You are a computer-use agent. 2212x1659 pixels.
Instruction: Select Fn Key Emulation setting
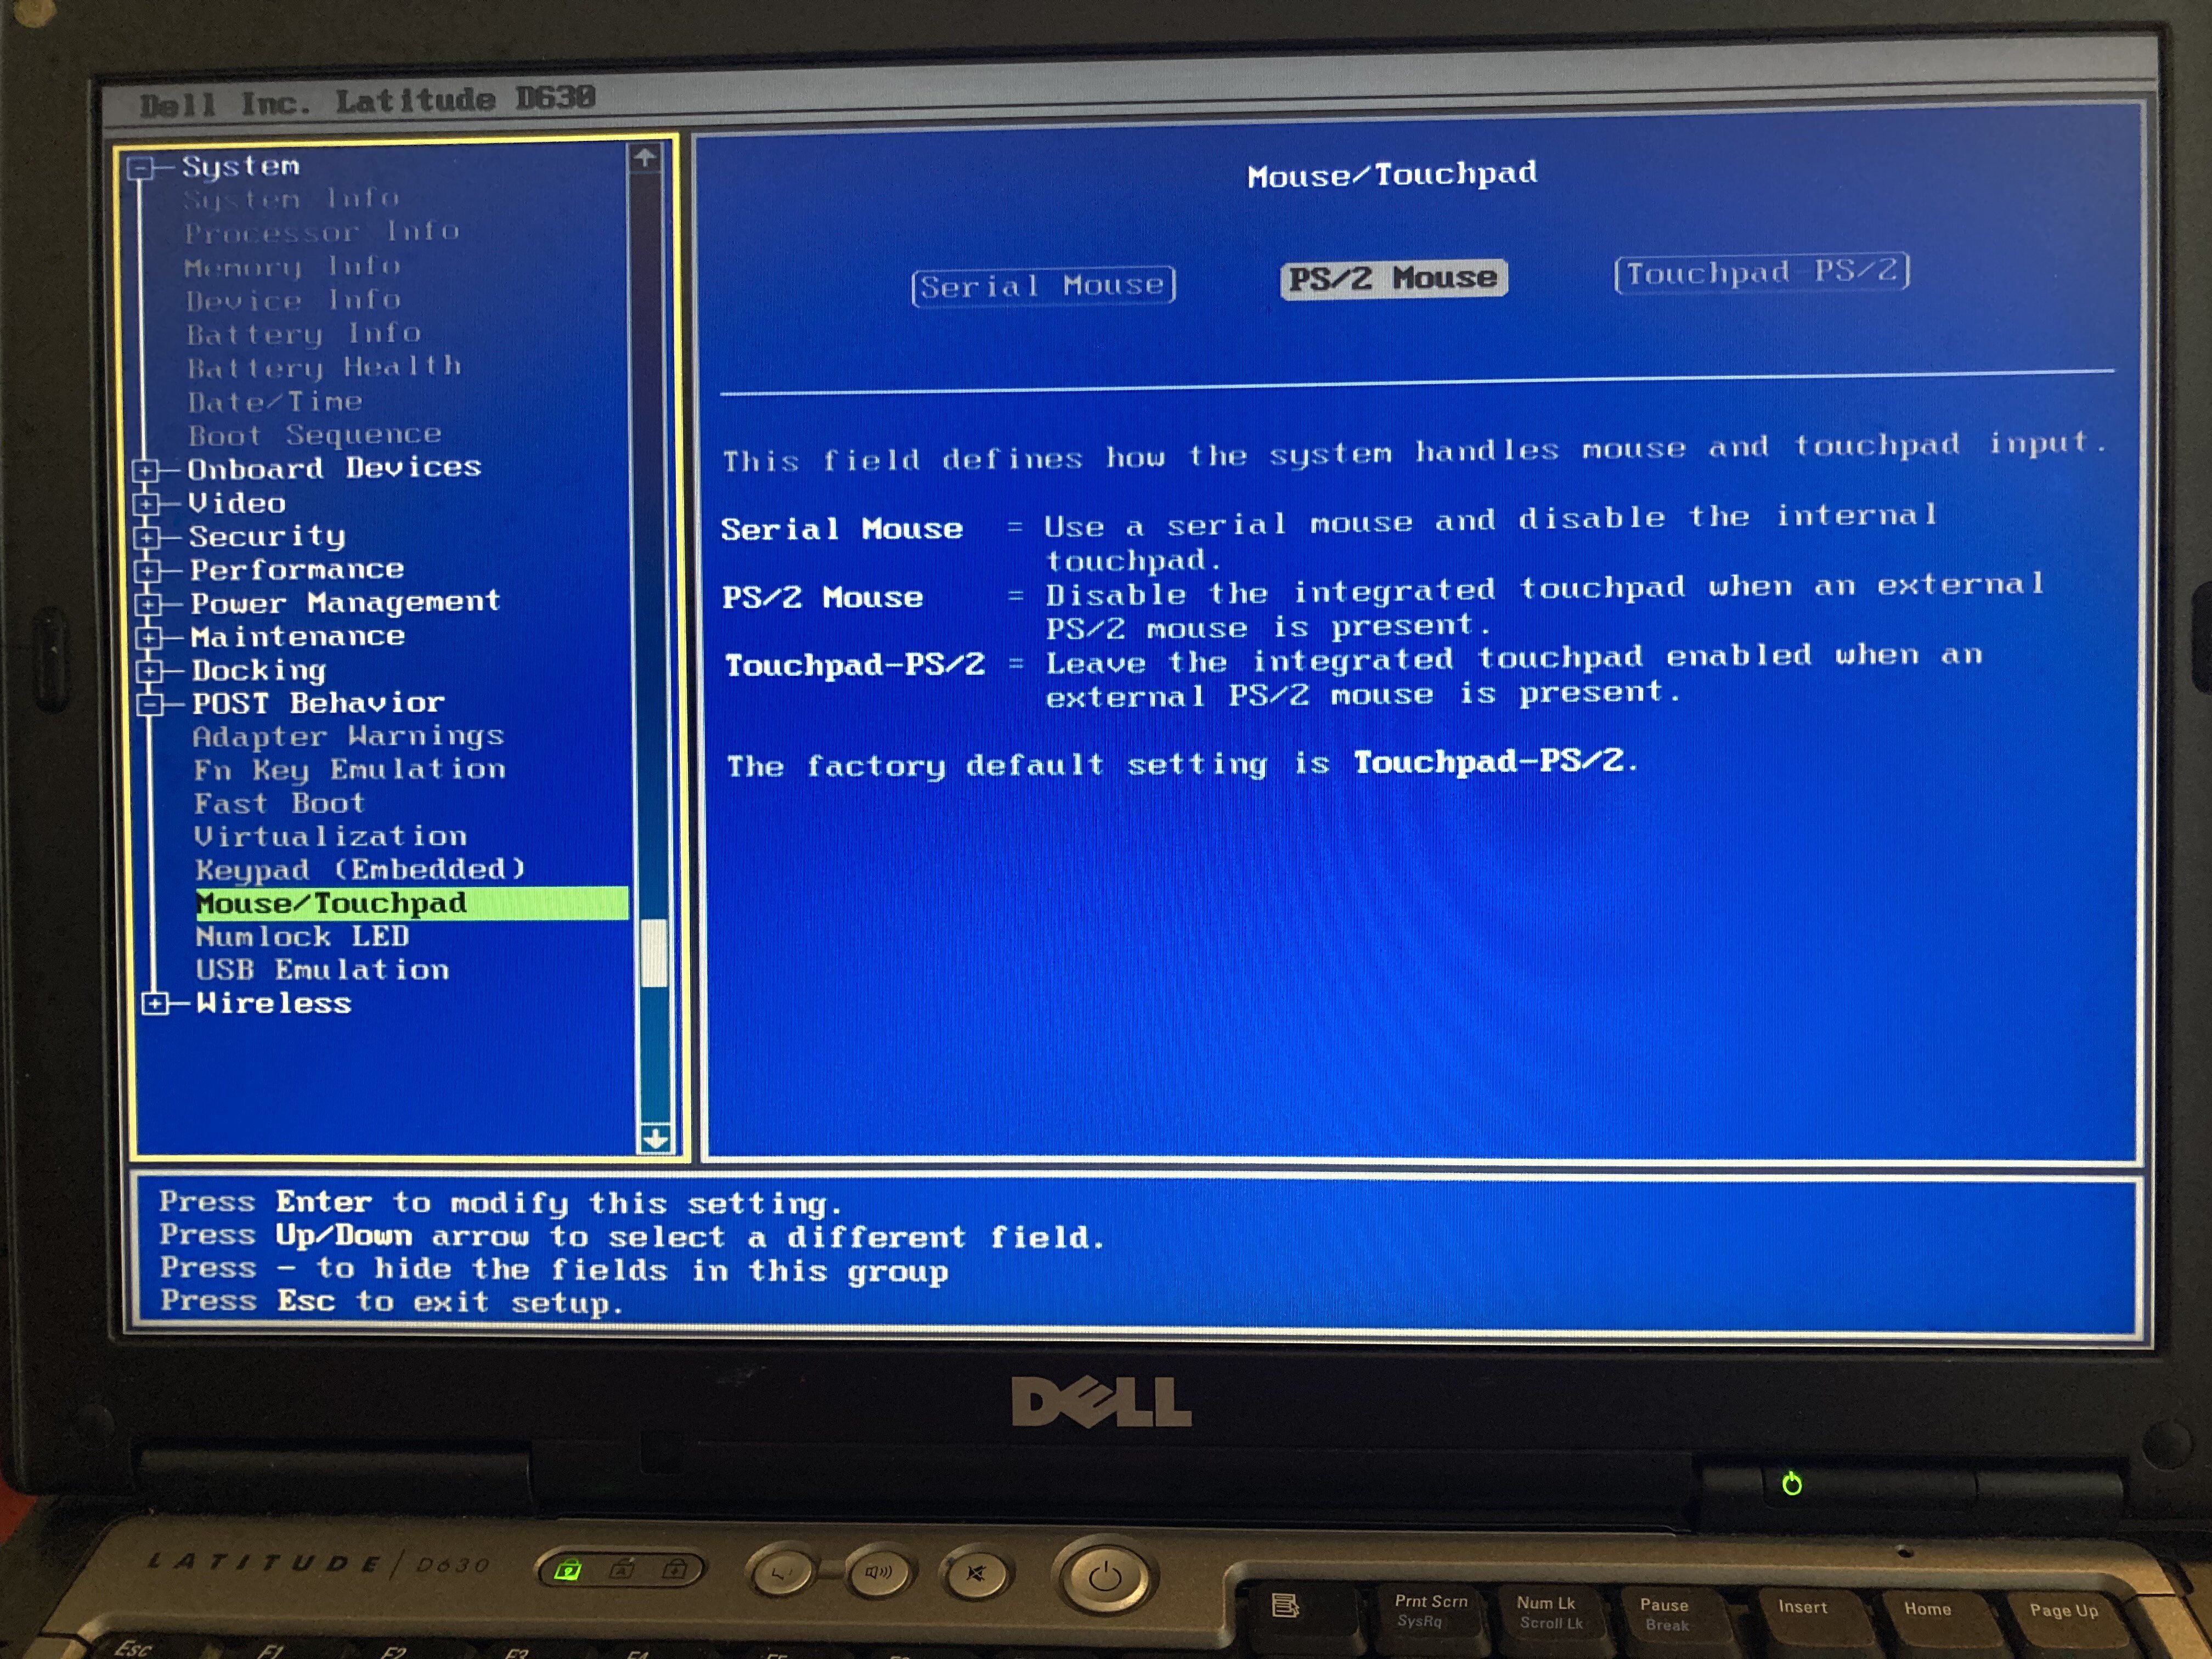350,769
